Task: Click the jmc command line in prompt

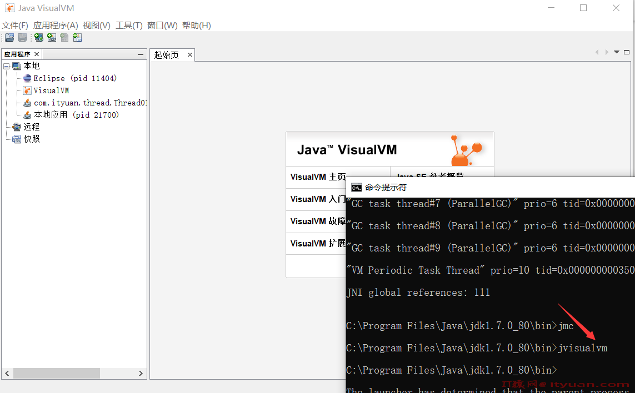Action: pyautogui.click(x=459, y=326)
